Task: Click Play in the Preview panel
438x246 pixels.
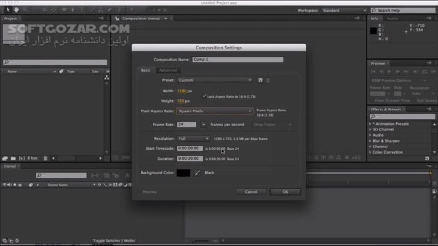Action: click(389, 72)
